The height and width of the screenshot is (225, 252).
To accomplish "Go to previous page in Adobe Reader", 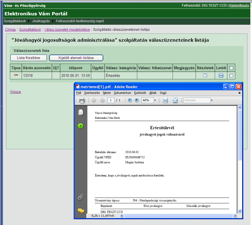I will [94, 100].
